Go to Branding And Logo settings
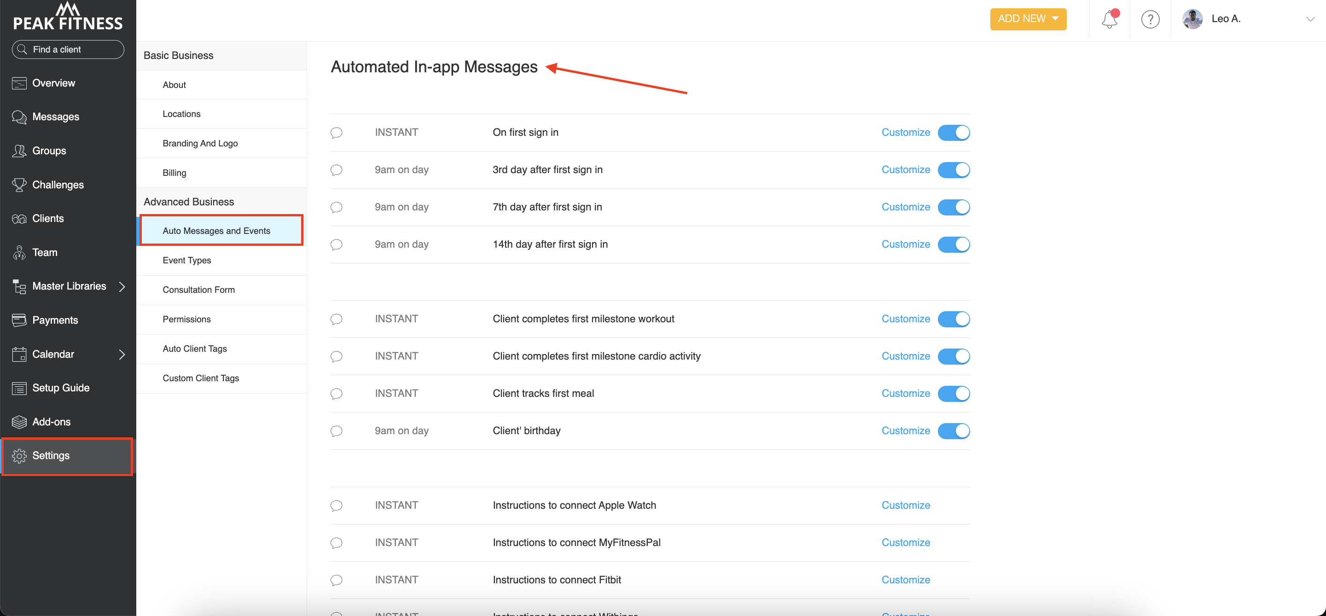Viewport: 1326px width, 616px height. pos(221,144)
